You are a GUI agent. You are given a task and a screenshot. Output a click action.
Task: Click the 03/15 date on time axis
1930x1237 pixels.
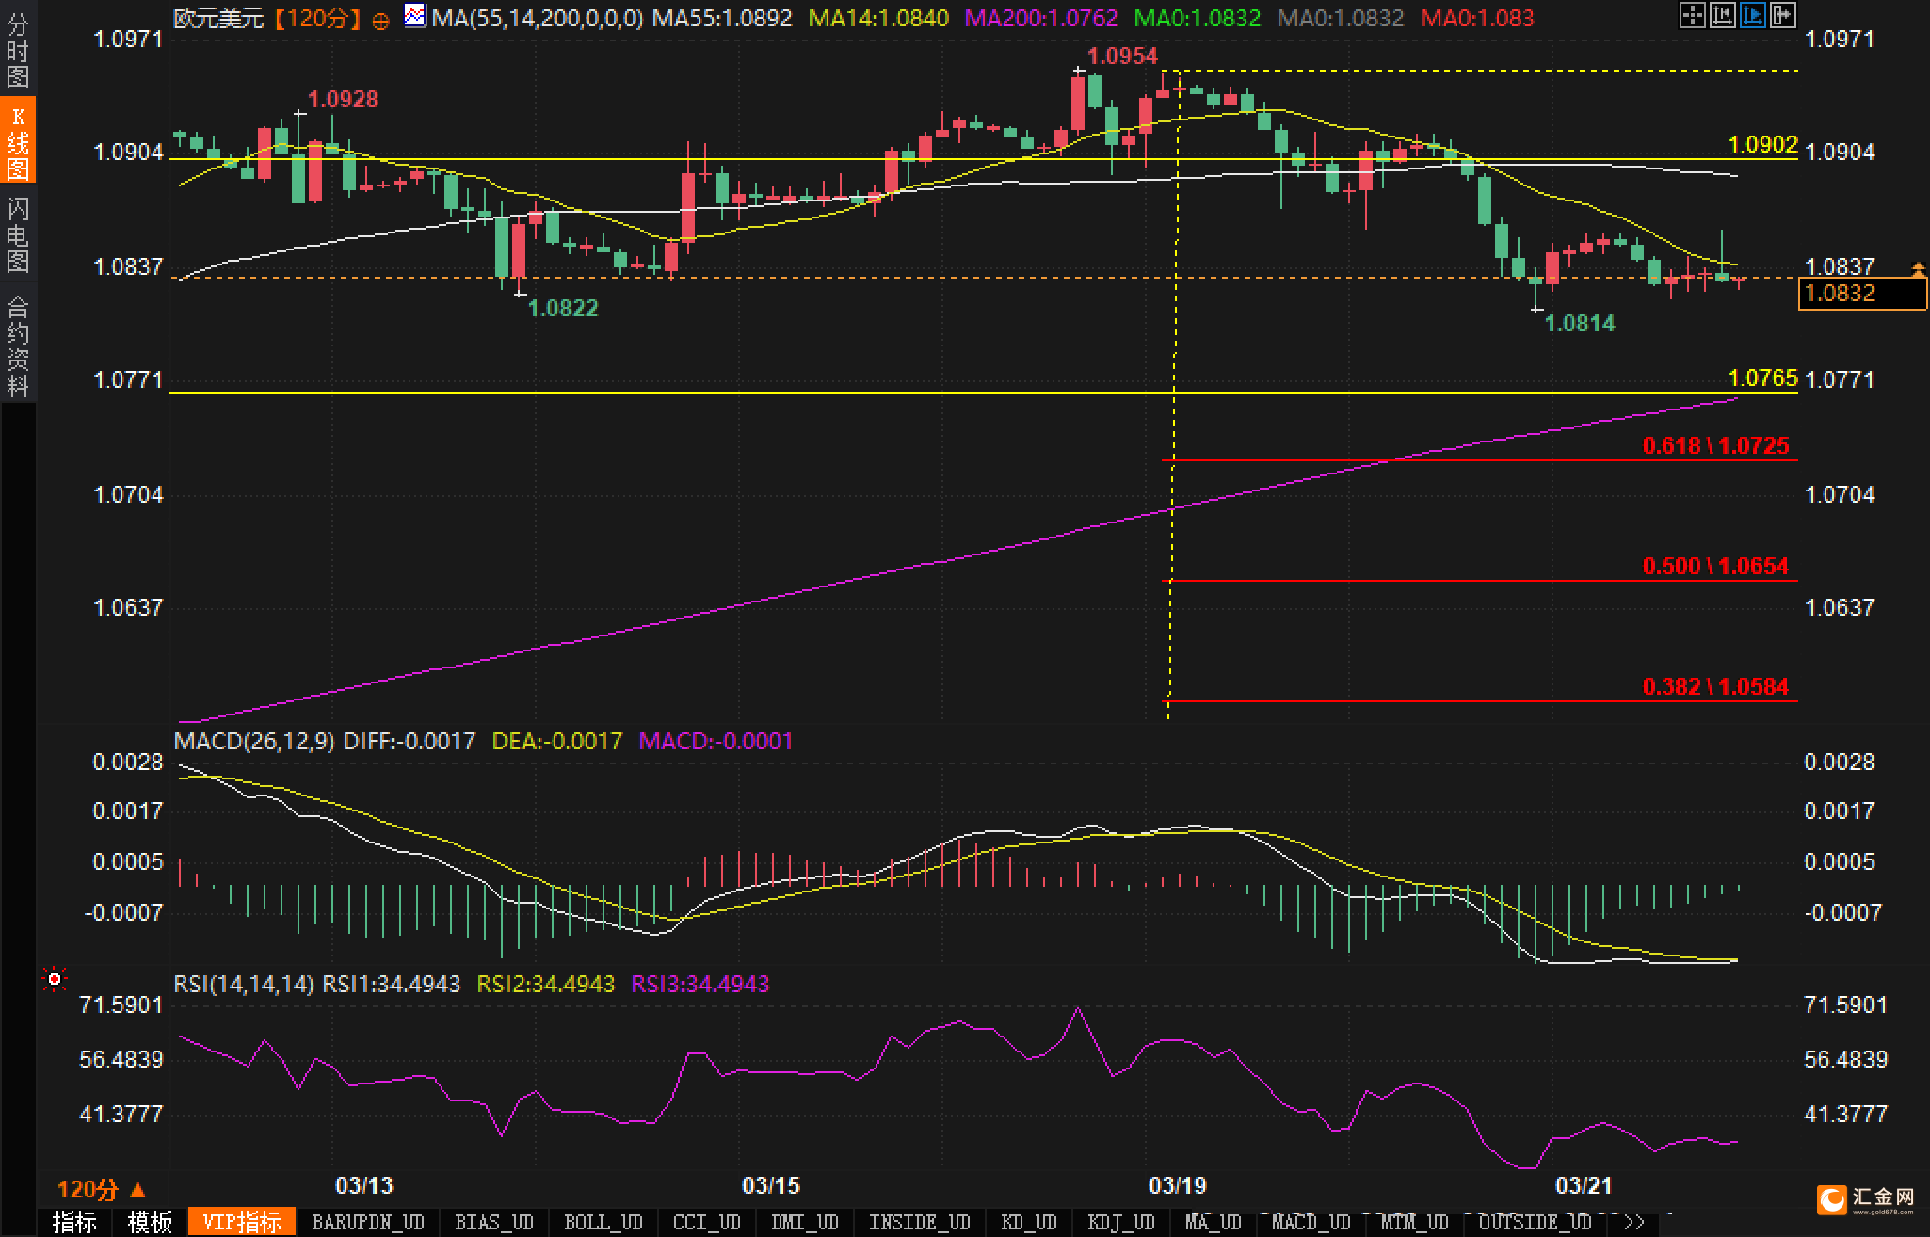pos(771,1185)
